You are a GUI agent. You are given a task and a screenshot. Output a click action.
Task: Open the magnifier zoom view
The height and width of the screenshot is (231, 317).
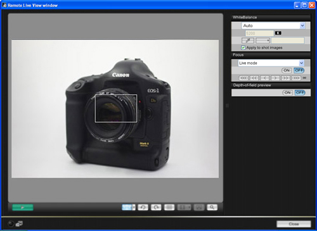[x=212, y=208]
